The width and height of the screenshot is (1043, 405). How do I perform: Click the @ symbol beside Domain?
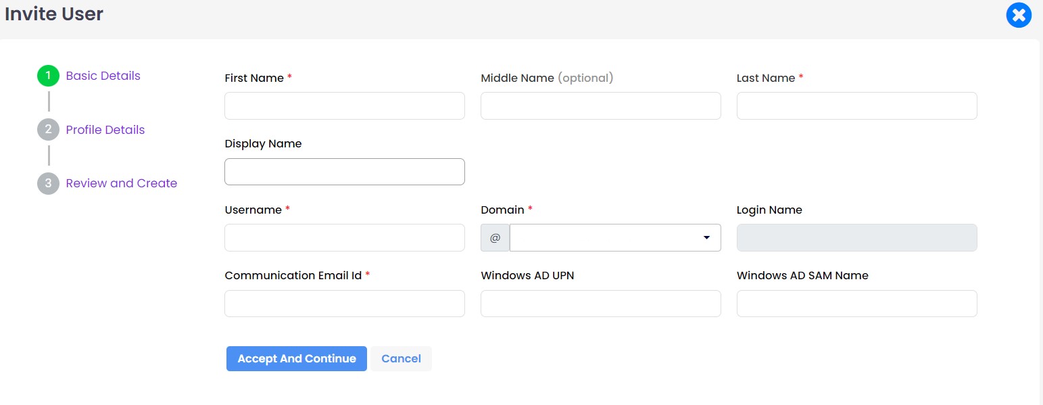495,238
